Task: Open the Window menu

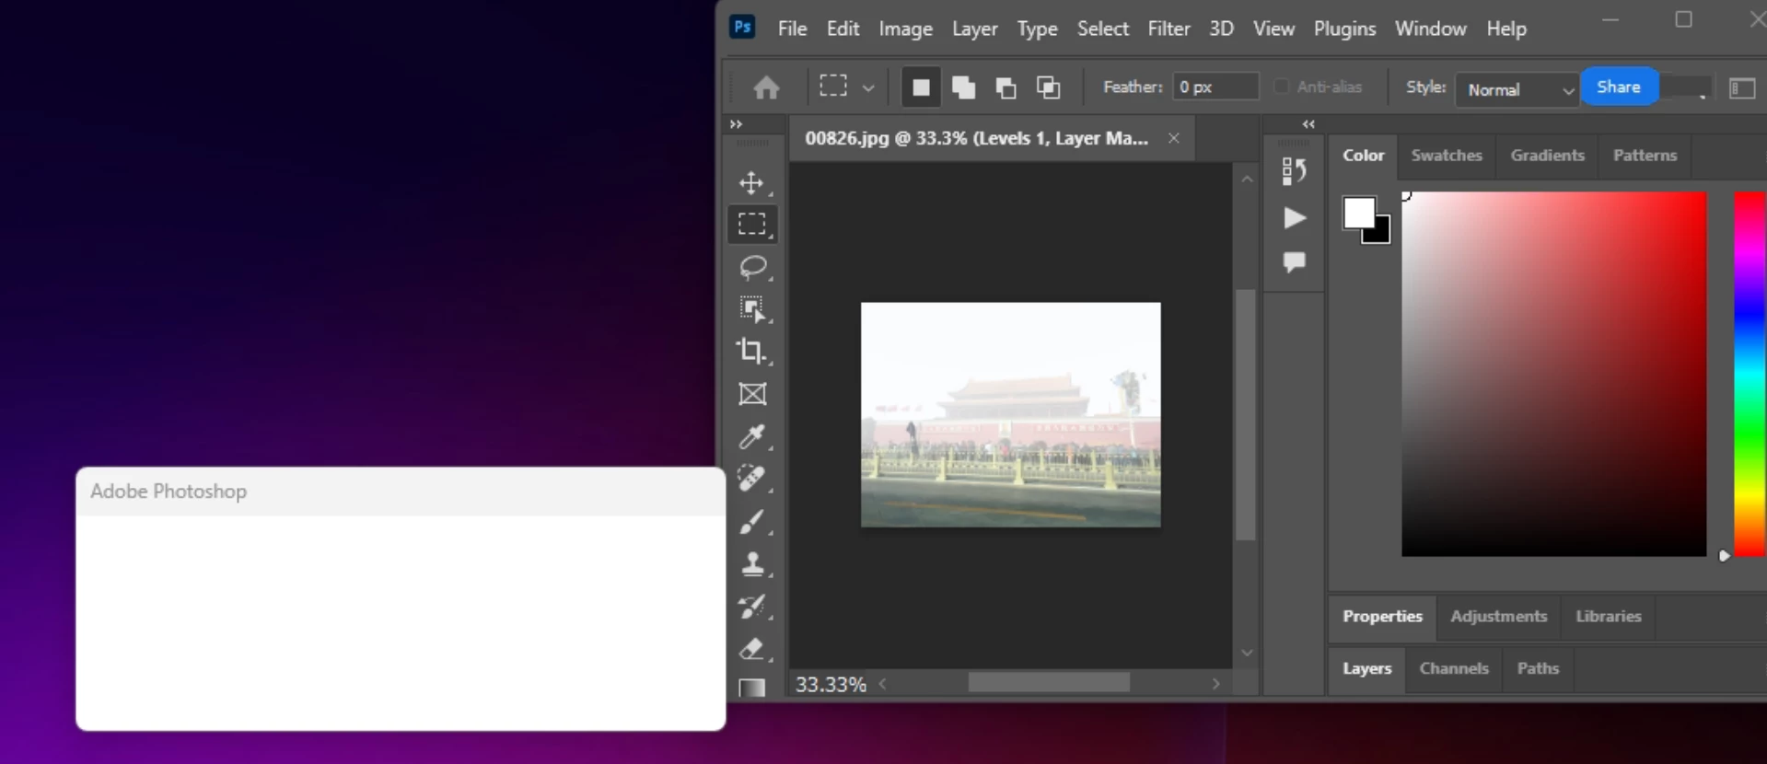Action: click(1430, 29)
